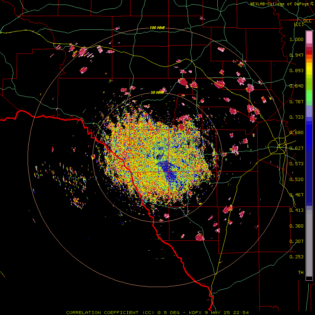
Task: Click the 0.840 scale value
Action: coord(296,86)
